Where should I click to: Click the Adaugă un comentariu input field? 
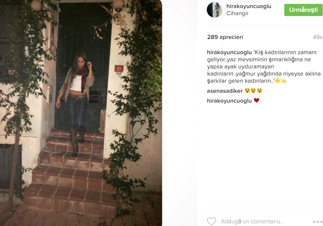pyautogui.click(x=252, y=222)
